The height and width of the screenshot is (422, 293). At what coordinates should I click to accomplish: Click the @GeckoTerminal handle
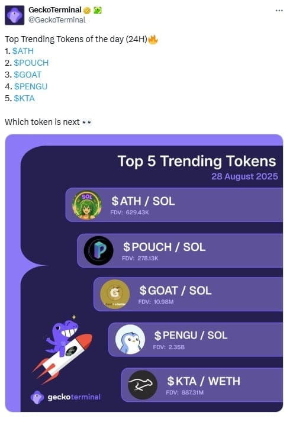pos(57,20)
